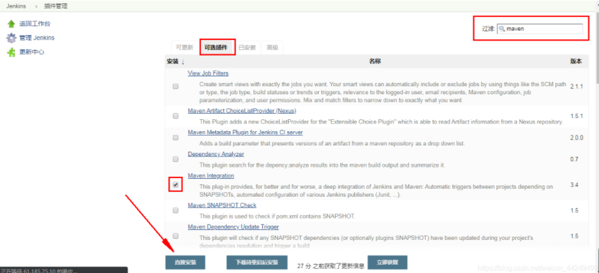The width and height of the screenshot is (599, 273).
Task: Switch to the 高级 tab
Action: 272,47
